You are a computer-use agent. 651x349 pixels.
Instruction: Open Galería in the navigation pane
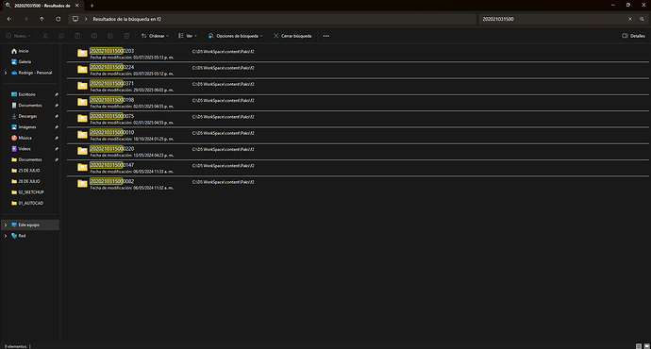[25, 62]
